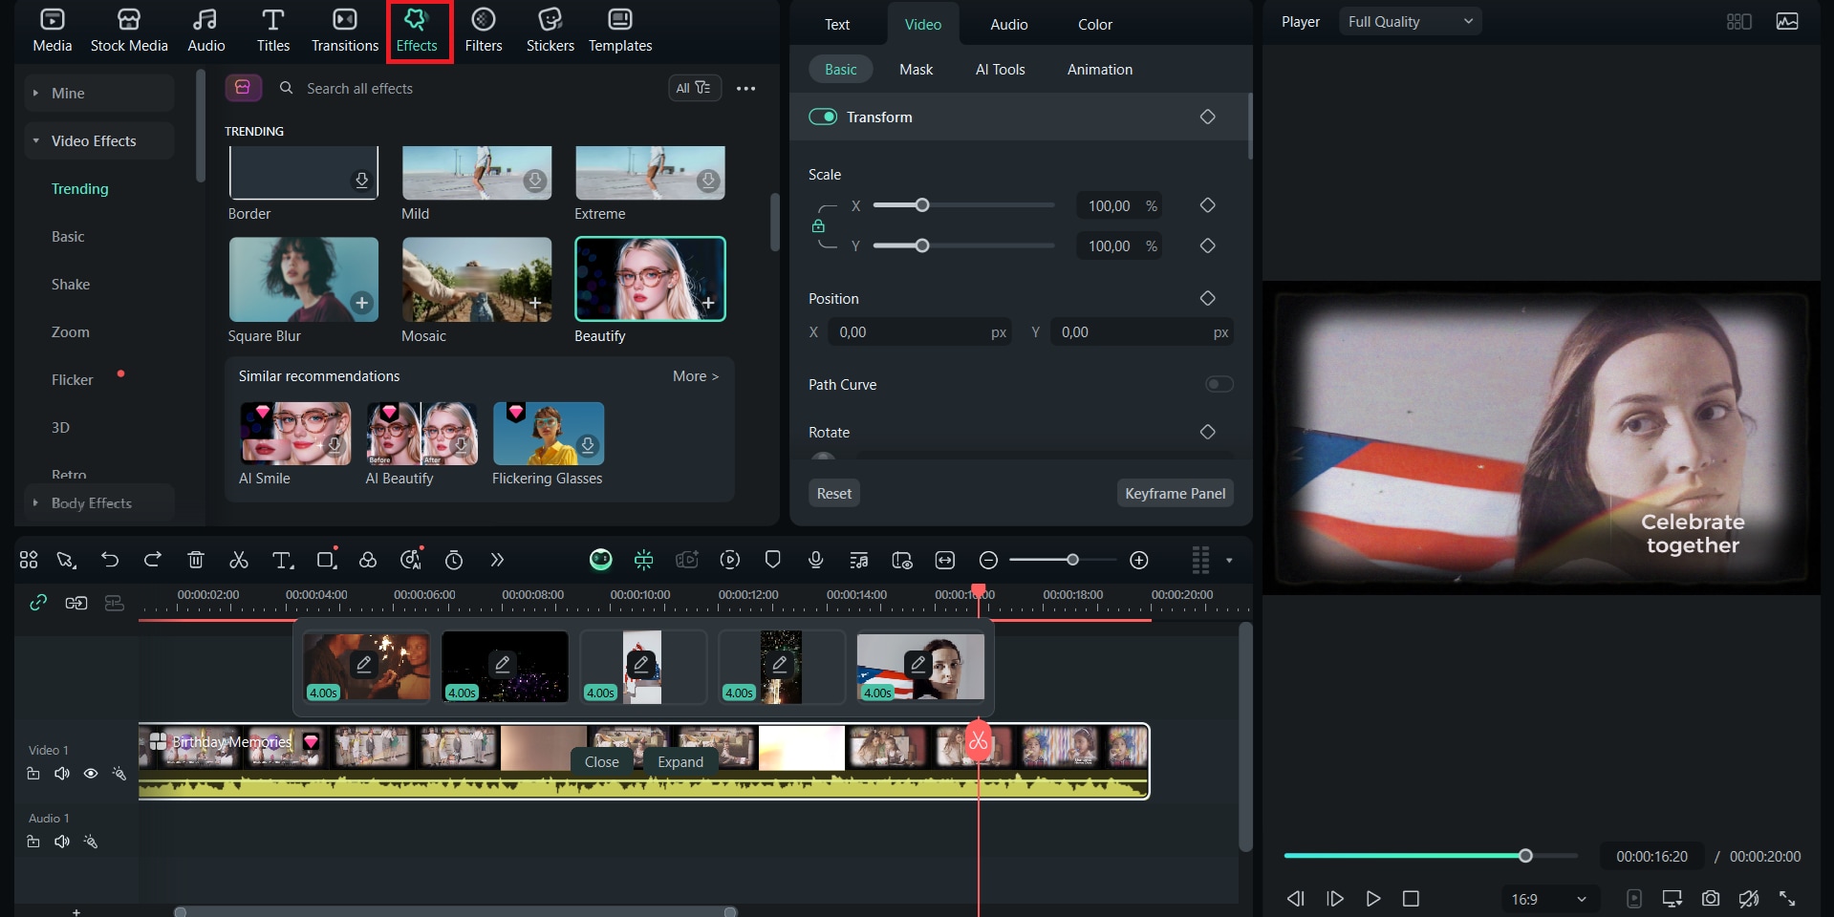Add keyframe for Position

pos(1207,298)
